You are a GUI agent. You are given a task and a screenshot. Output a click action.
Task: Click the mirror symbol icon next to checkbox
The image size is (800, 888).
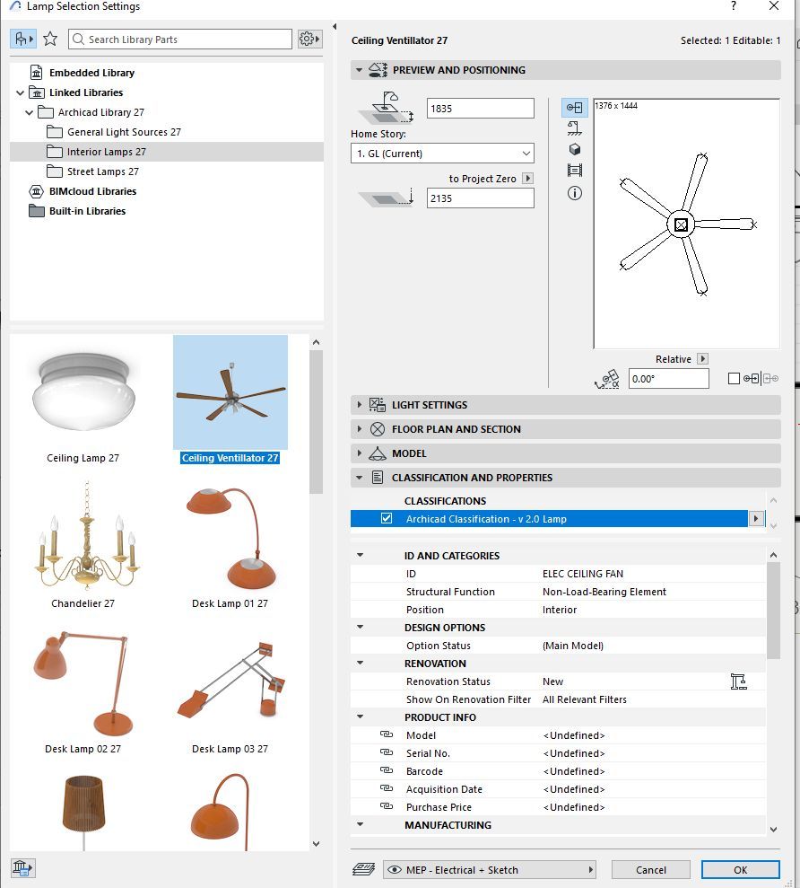(x=761, y=378)
